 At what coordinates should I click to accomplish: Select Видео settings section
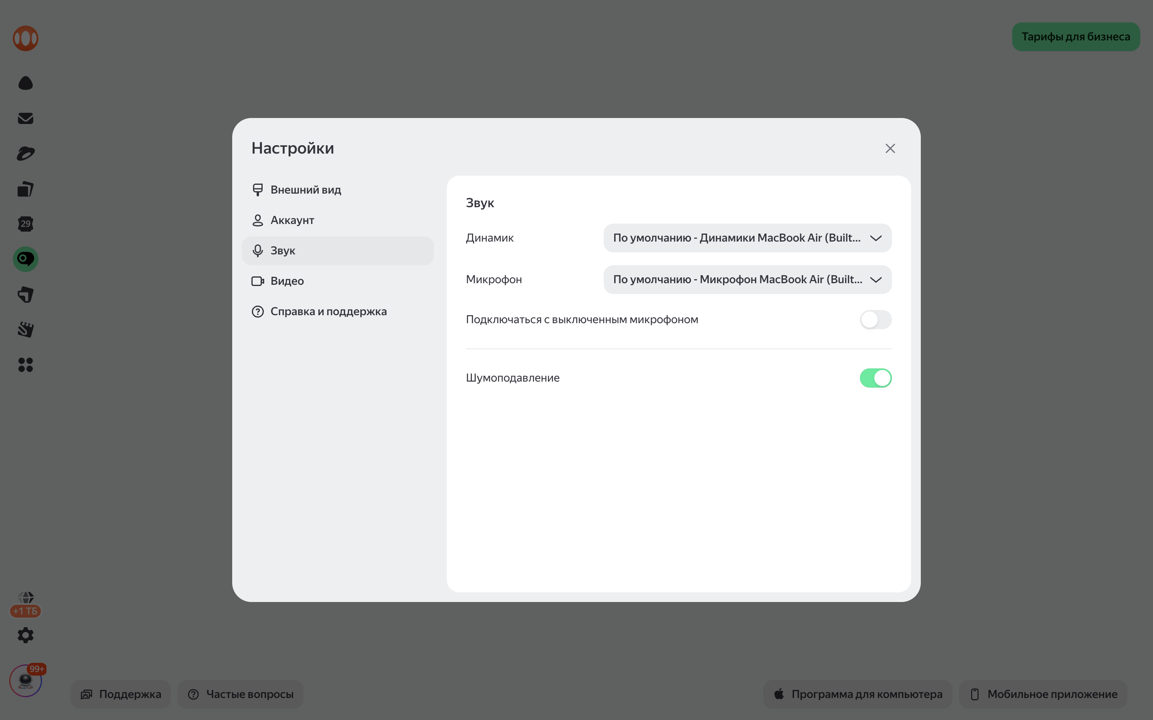point(338,282)
